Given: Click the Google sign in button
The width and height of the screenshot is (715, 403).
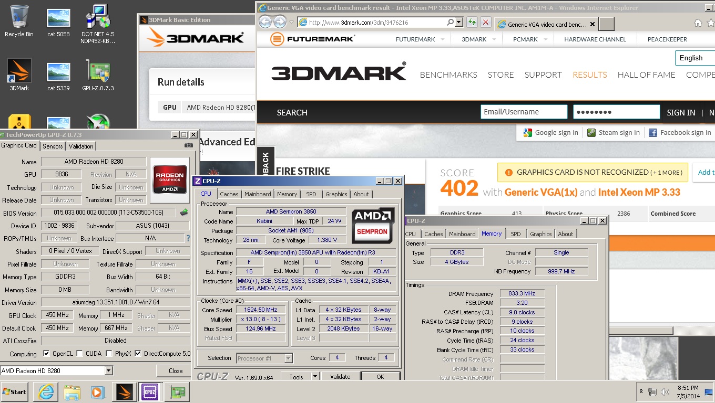Looking at the screenshot, I should click(551, 133).
